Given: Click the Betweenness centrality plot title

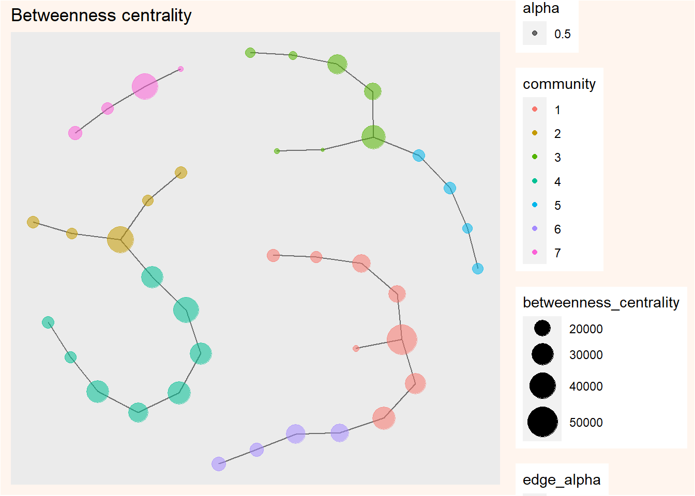Looking at the screenshot, I should pos(101,16).
